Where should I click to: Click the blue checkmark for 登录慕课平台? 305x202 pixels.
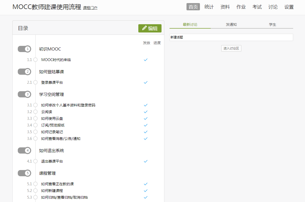(146, 82)
